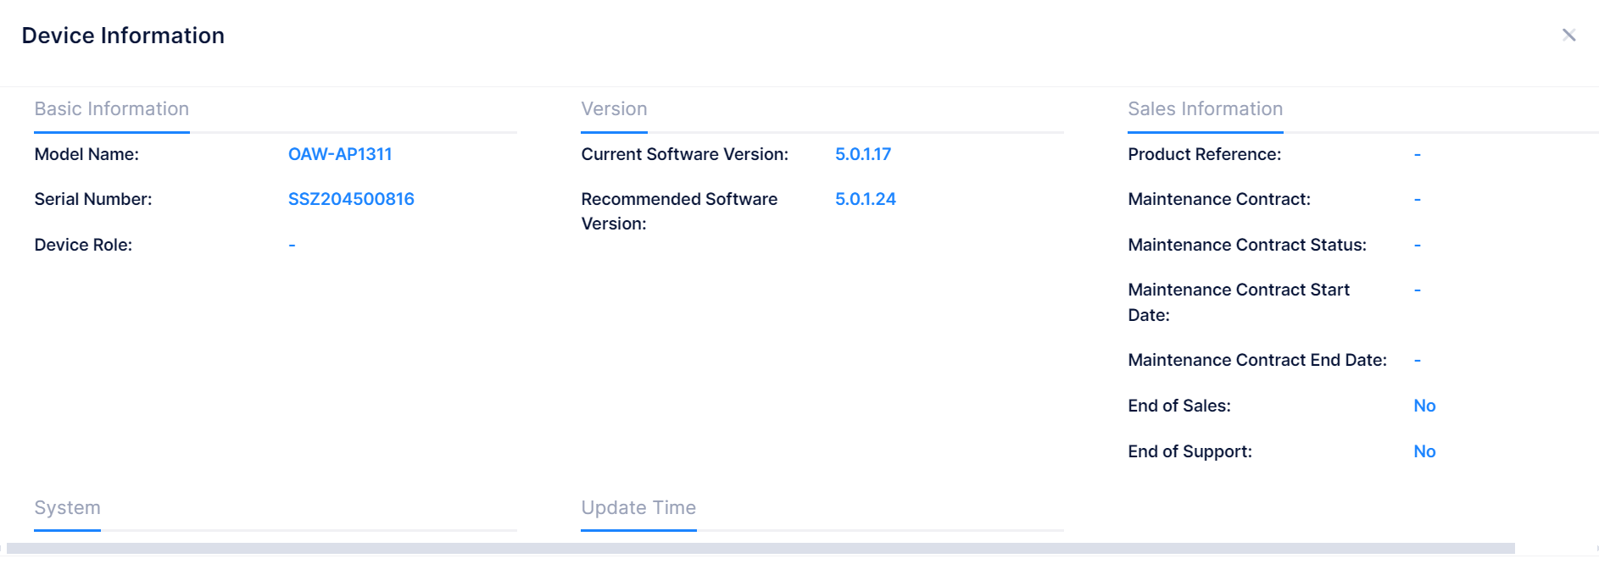Click the Maintenance Contract End Date value
Viewport: 1599px width, 575px height.
(x=1417, y=360)
